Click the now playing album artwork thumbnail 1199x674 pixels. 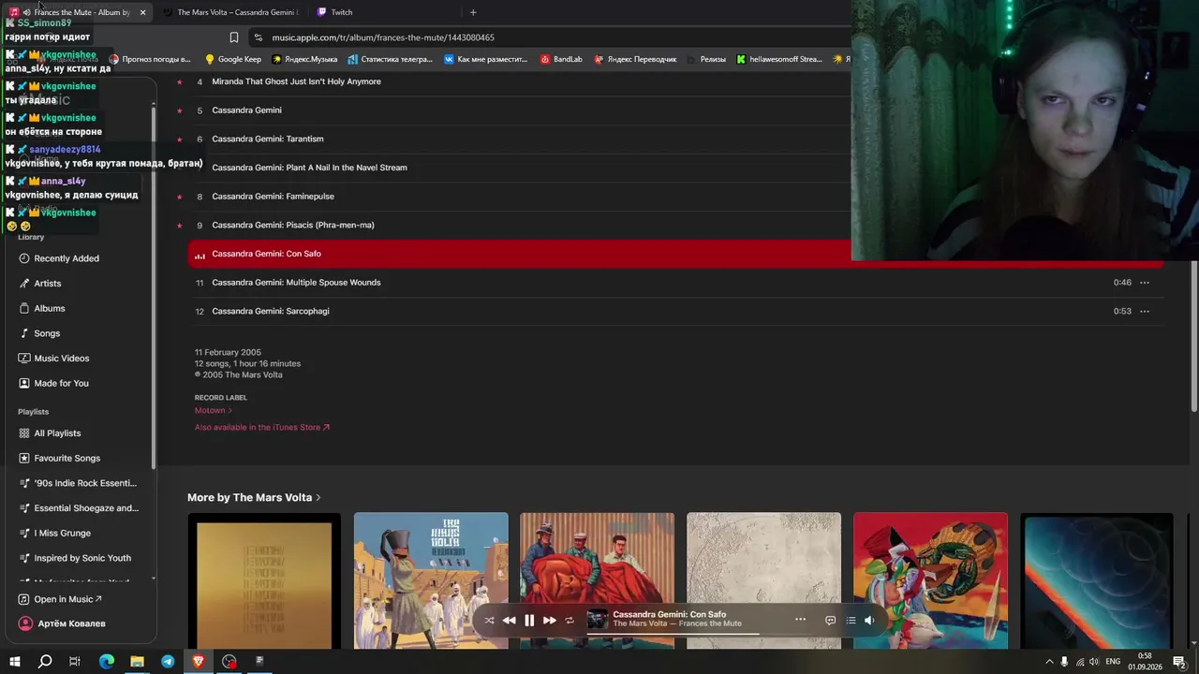tap(597, 620)
